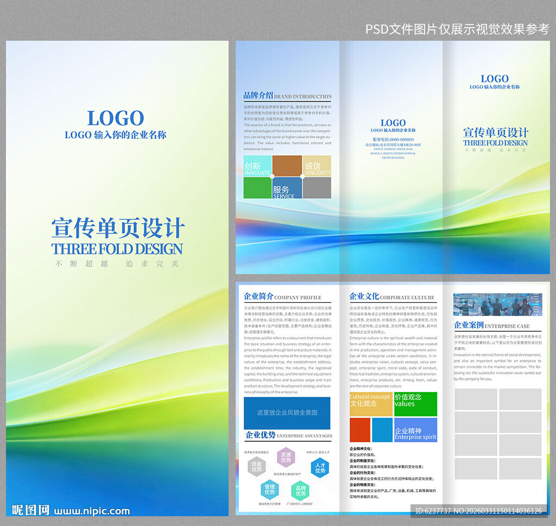Click the '企业的制度文化:' line

[x=362, y=461]
